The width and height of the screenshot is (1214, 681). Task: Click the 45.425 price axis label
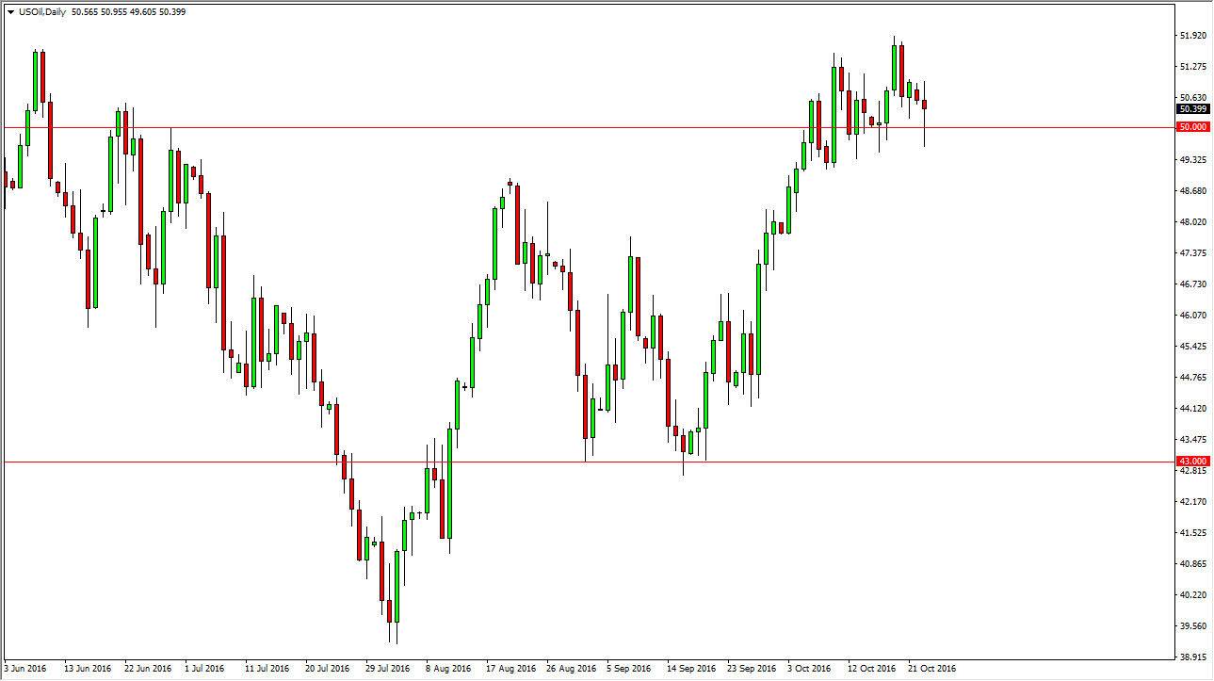(x=1191, y=347)
